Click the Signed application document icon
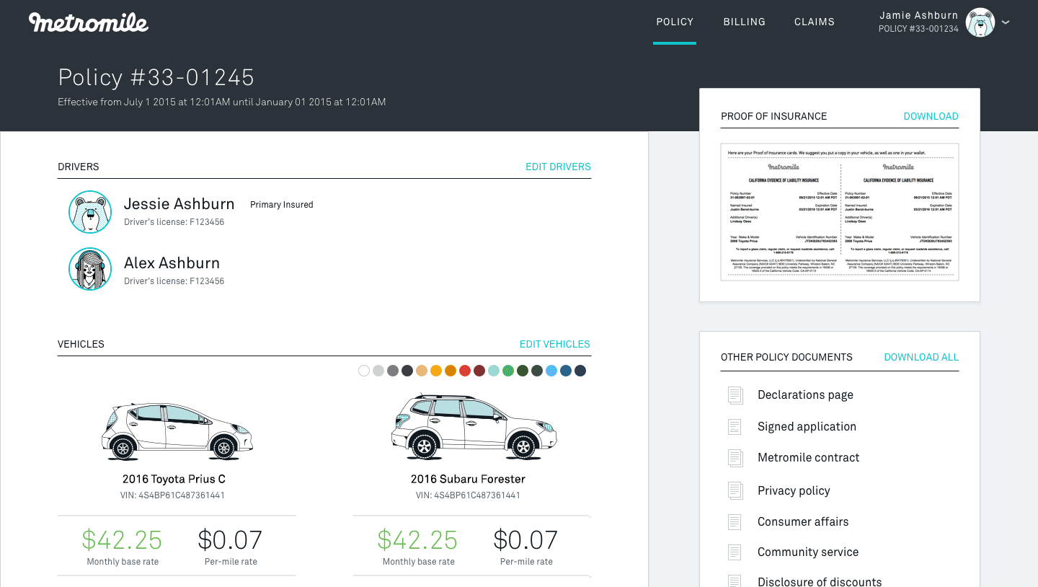1038x587 pixels. click(735, 427)
